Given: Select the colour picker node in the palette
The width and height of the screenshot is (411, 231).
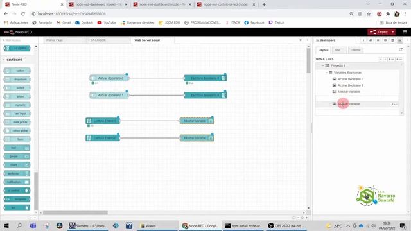Looking at the screenshot, I should (17, 131).
